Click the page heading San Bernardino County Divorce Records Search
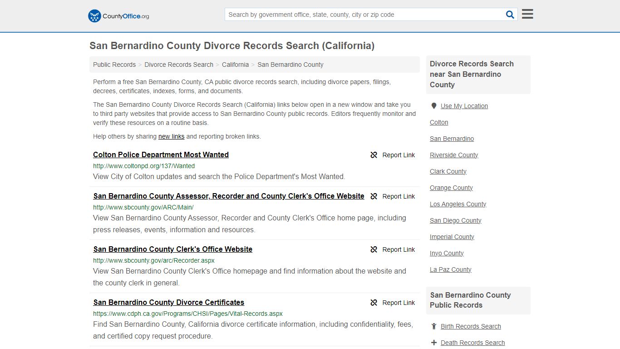Image resolution: width=620 pixels, height=349 pixels. tap(232, 46)
